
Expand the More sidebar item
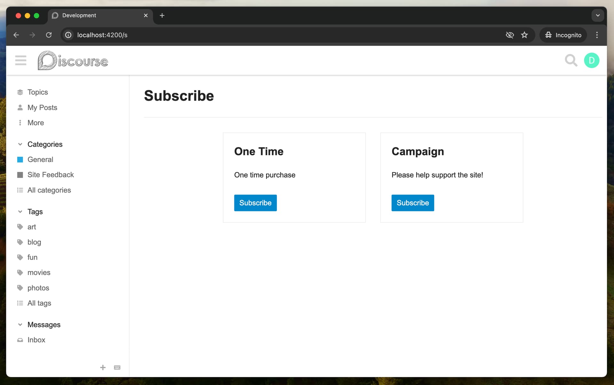point(35,123)
